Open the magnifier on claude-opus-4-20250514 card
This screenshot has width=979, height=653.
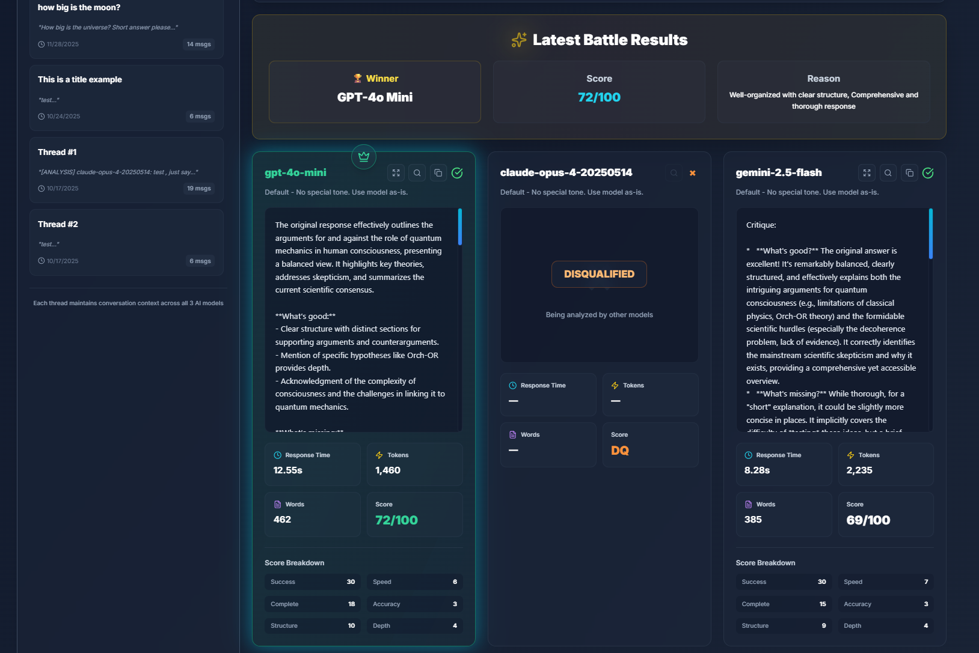coord(674,172)
